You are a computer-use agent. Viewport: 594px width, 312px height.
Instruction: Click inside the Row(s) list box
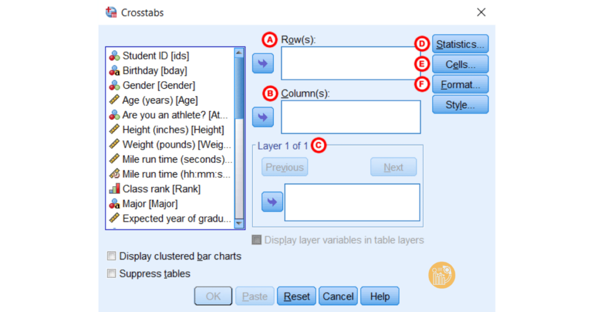[x=351, y=63]
